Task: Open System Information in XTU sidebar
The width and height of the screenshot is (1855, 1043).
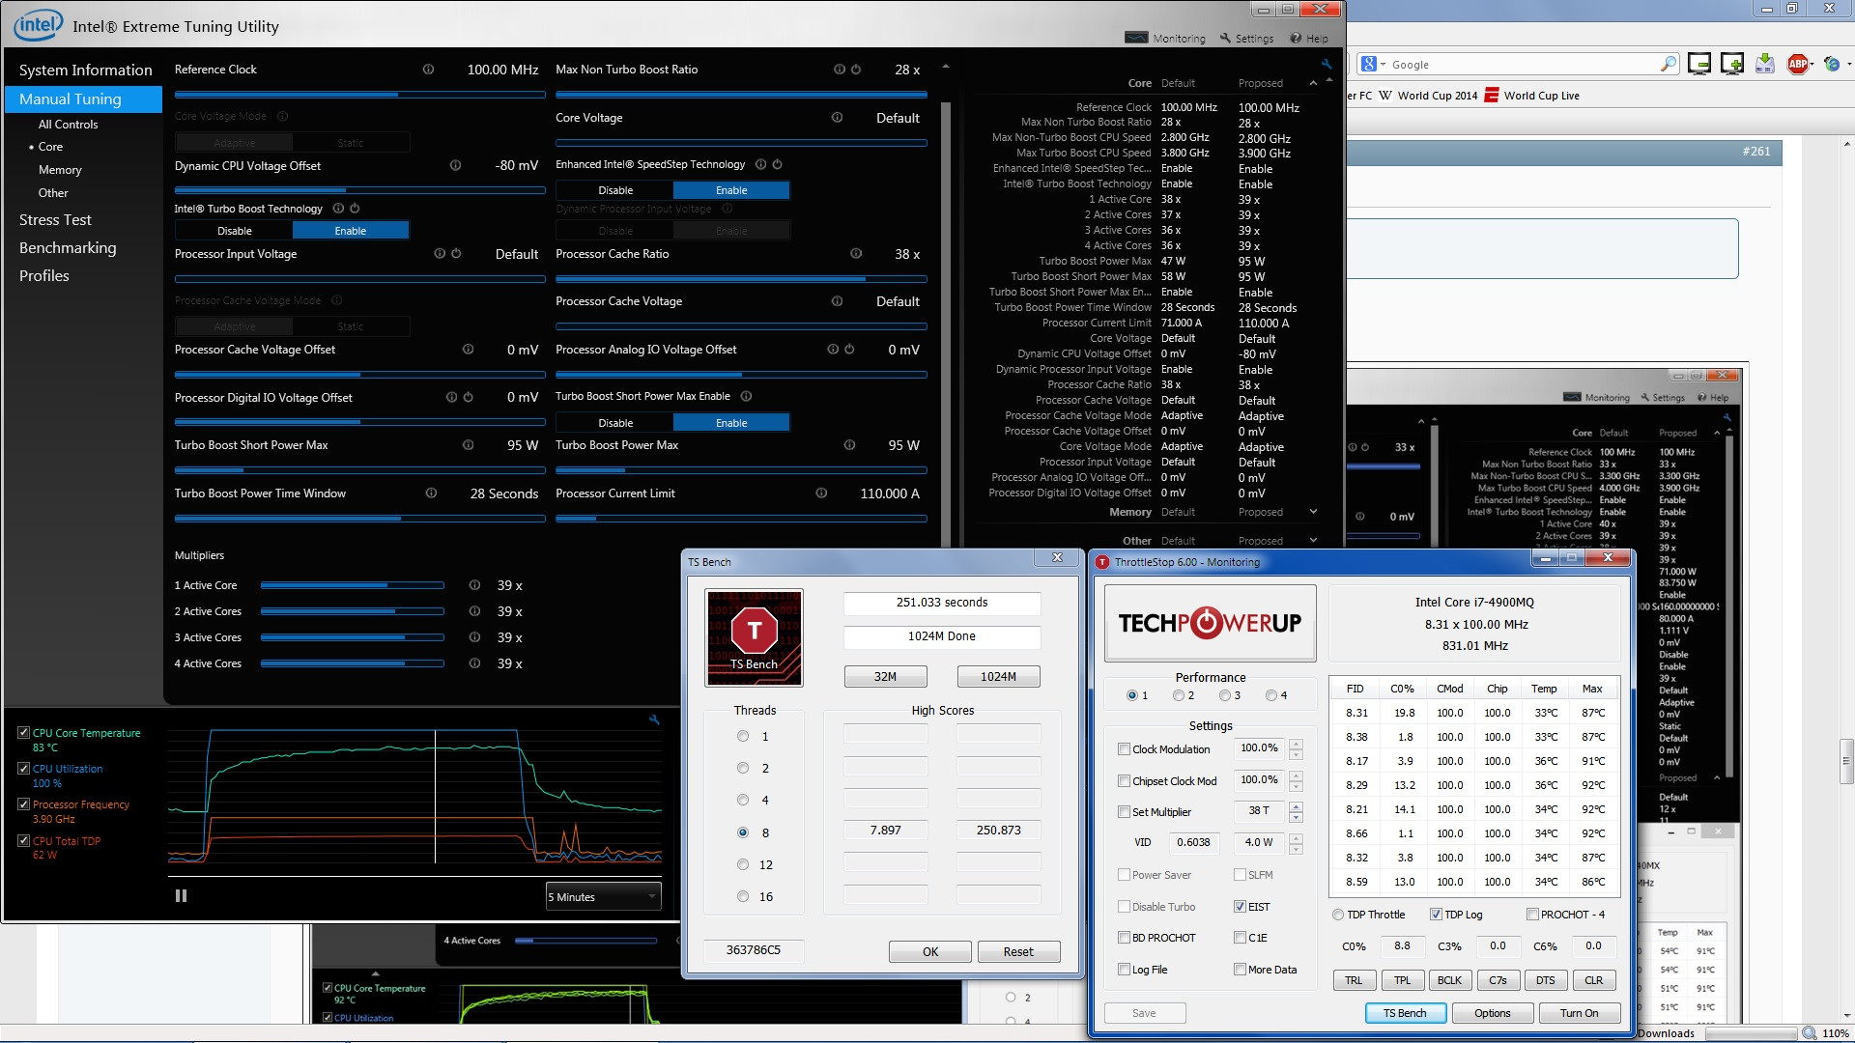Action: pyautogui.click(x=85, y=70)
